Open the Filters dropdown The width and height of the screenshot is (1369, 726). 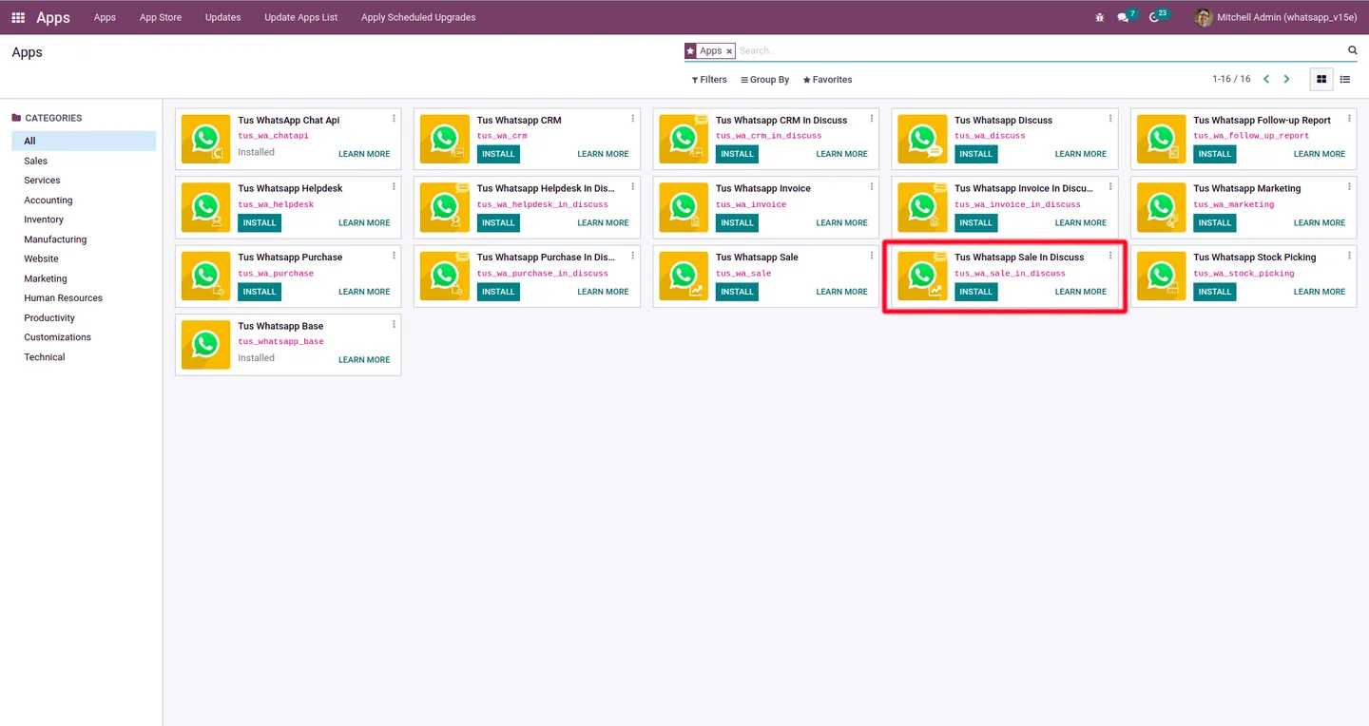709,80
